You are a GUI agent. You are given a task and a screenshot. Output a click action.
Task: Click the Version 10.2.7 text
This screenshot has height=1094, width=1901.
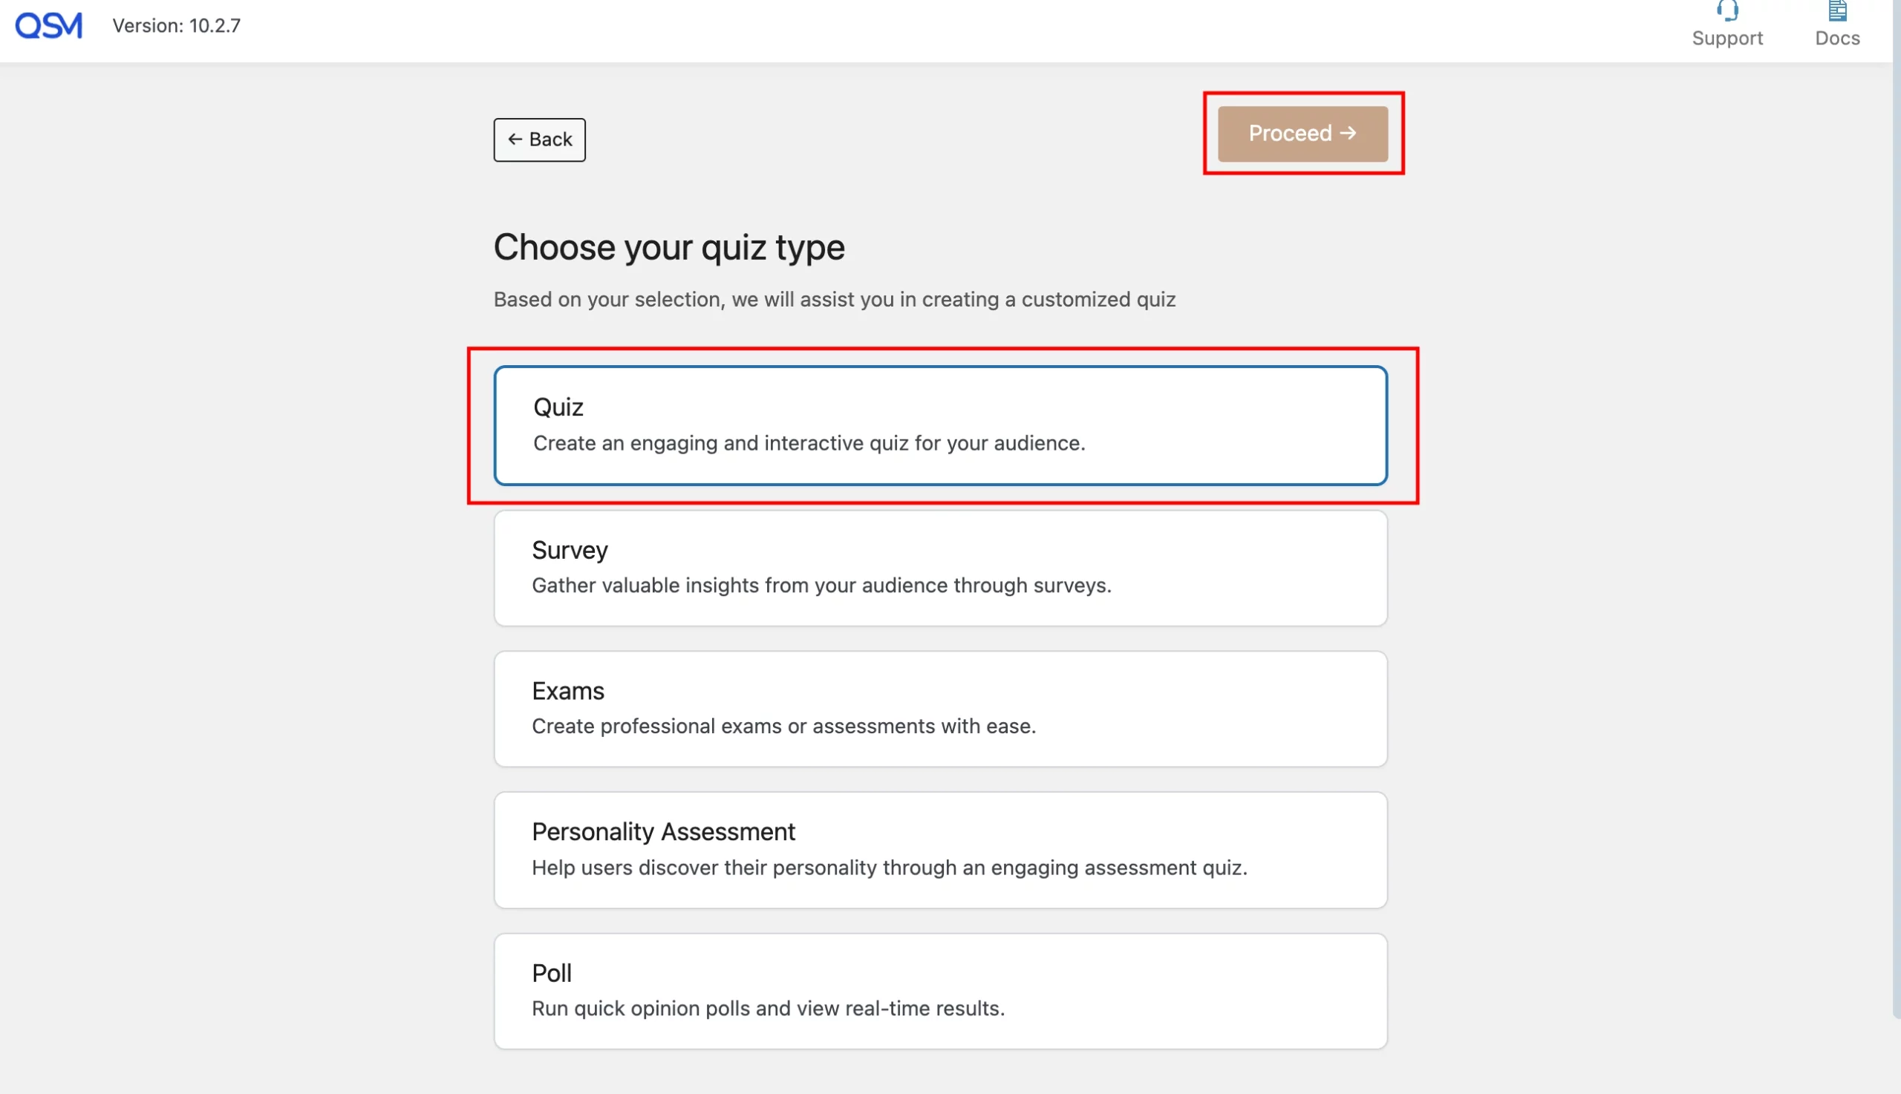point(177,24)
